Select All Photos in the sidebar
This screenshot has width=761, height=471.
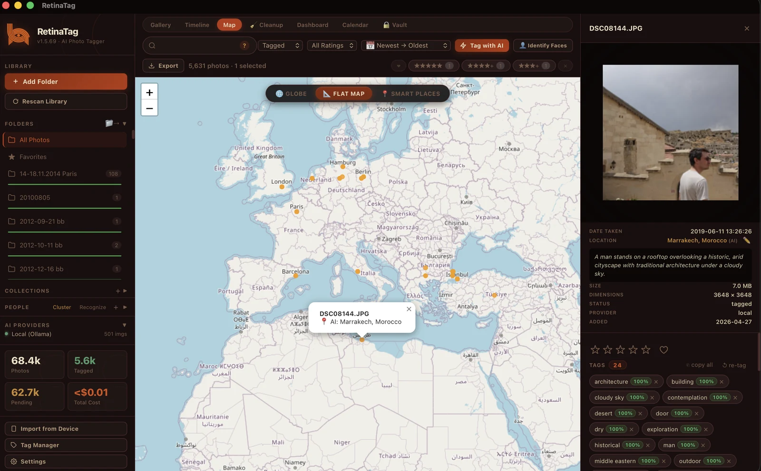pyautogui.click(x=65, y=140)
